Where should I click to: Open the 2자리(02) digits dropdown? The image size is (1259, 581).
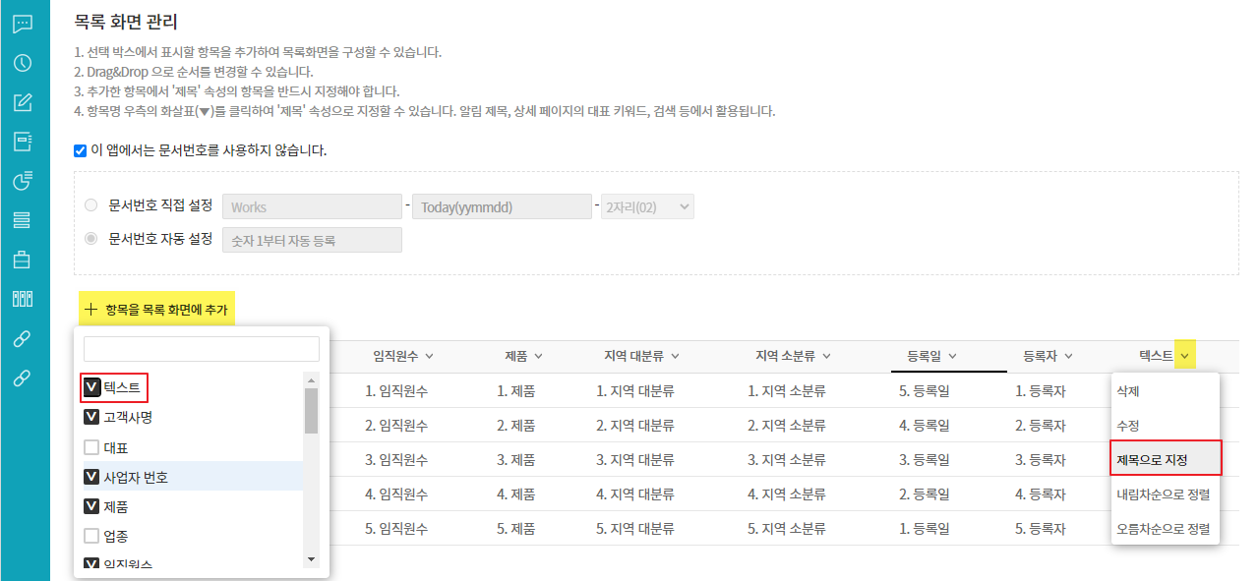pos(647,207)
